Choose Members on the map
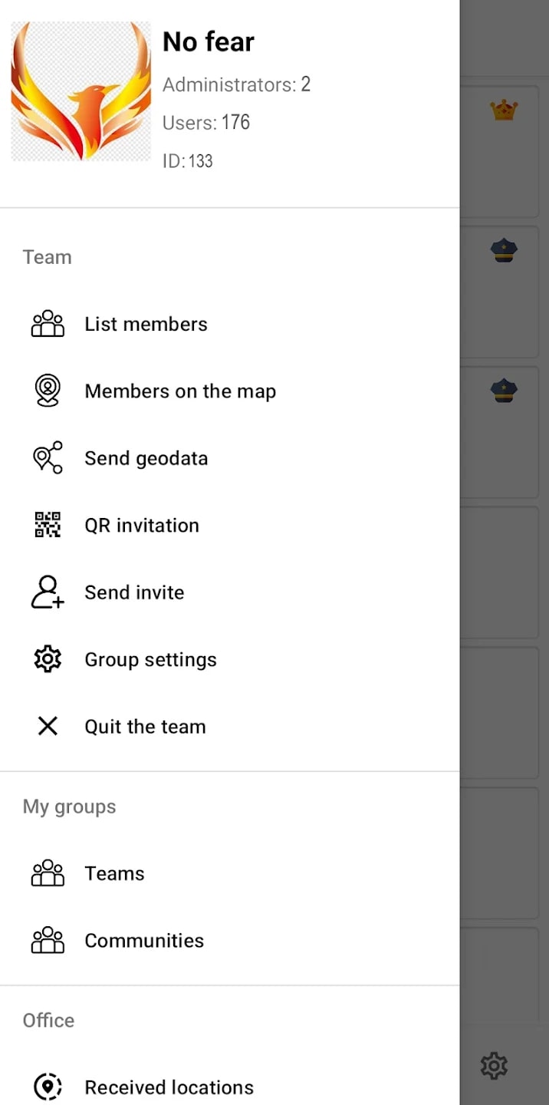549x1105 pixels. [230, 391]
